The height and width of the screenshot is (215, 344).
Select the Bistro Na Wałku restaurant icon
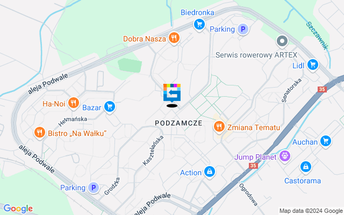coord(40,133)
